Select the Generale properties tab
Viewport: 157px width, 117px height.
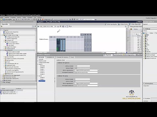[x=41, y=57]
